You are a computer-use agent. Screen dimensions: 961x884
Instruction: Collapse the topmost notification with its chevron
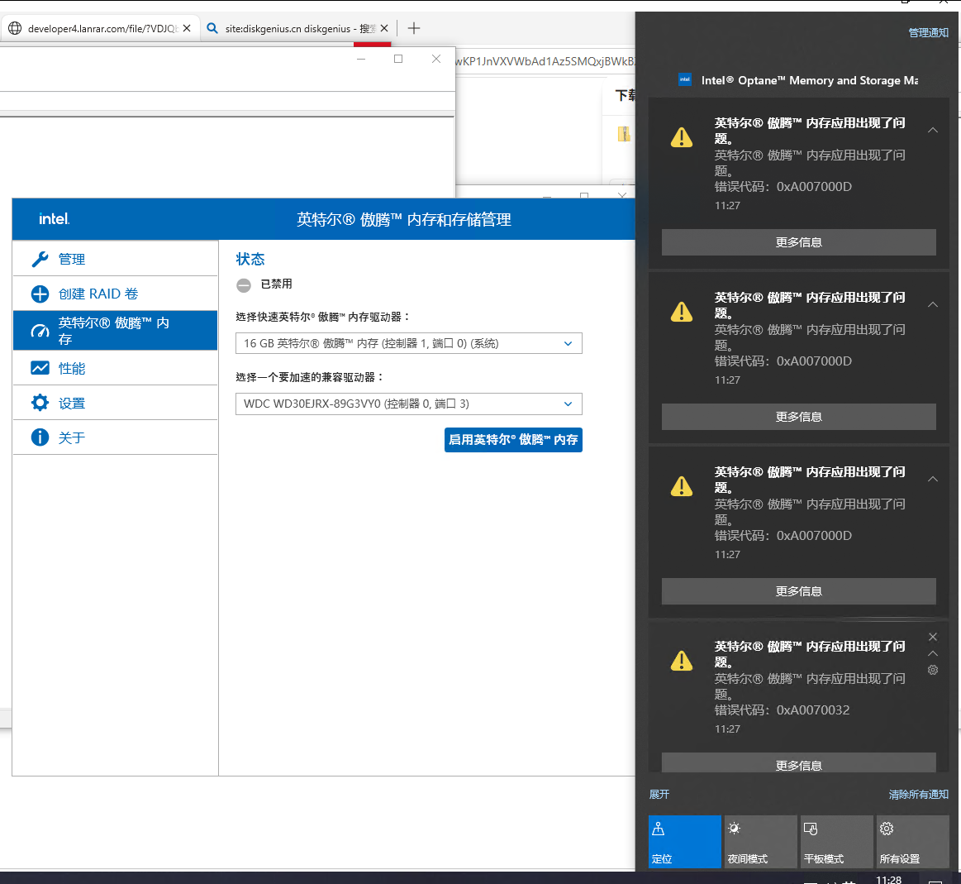click(x=933, y=130)
